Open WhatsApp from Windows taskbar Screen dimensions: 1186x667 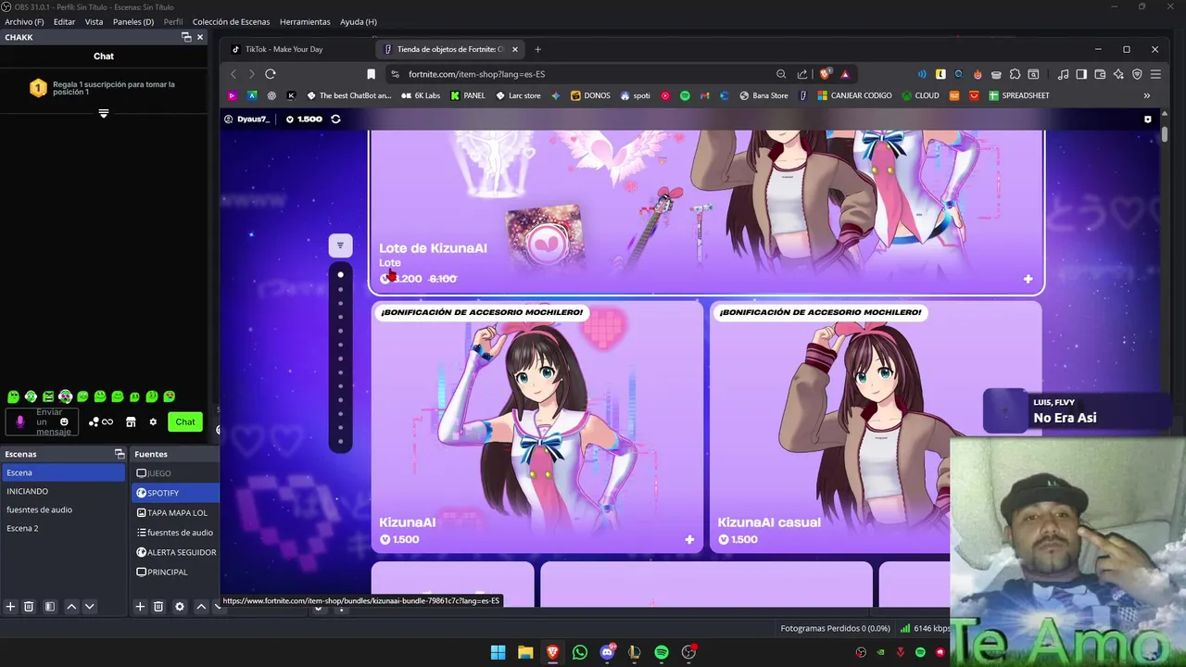click(580, 652)
